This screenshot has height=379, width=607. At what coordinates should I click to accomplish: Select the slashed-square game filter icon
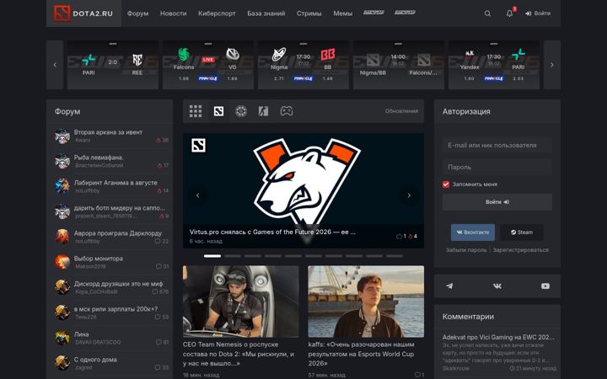coord(263,111)
